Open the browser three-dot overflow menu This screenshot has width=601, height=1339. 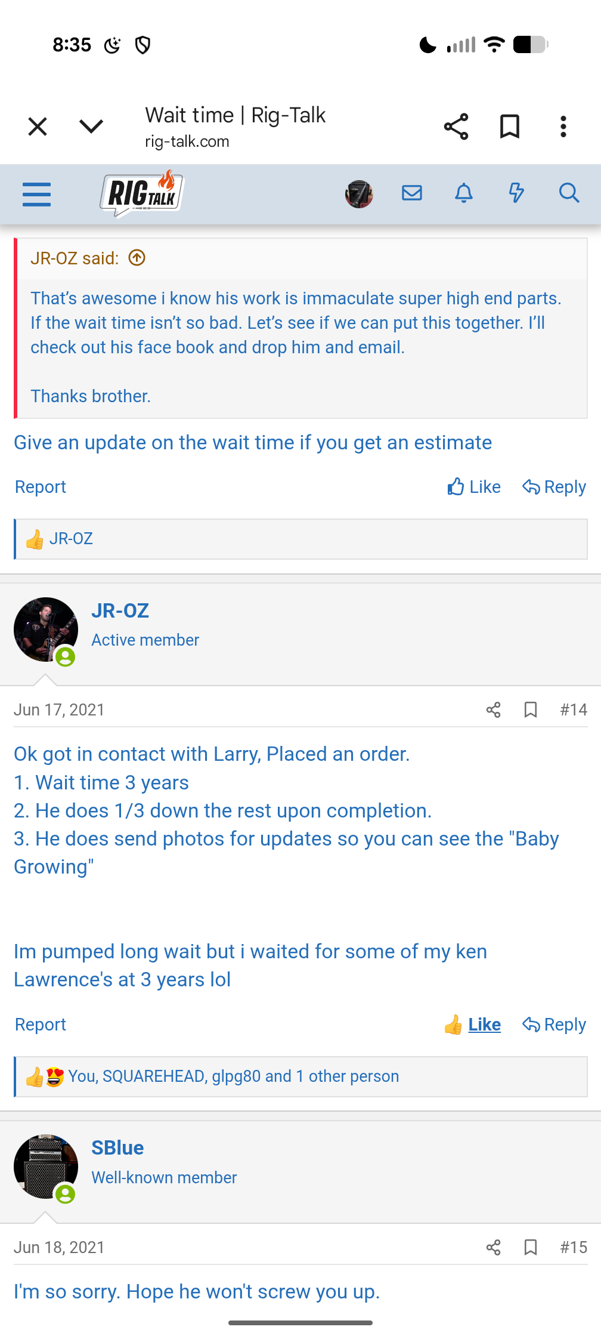(x=563, y=127)
